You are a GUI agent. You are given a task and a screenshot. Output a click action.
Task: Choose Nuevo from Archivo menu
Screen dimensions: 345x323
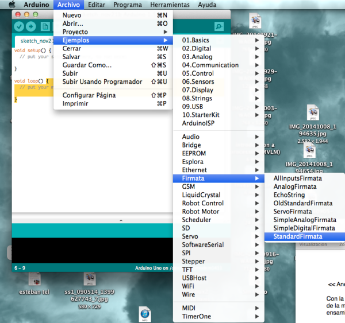(x=113, y=15)
